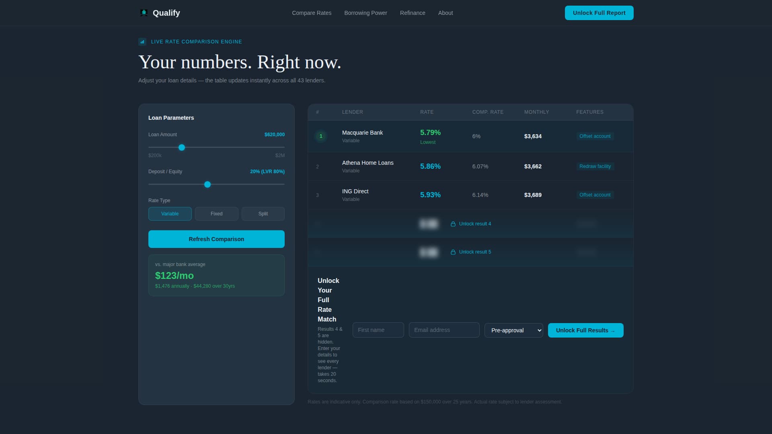Click the ING Direct lender name
The image size is (772, 434).
coord(355,191)
